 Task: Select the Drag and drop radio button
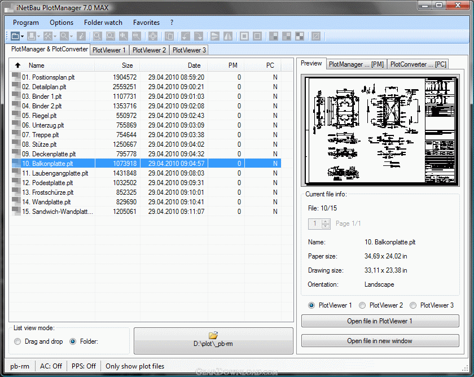pos(17,341)
